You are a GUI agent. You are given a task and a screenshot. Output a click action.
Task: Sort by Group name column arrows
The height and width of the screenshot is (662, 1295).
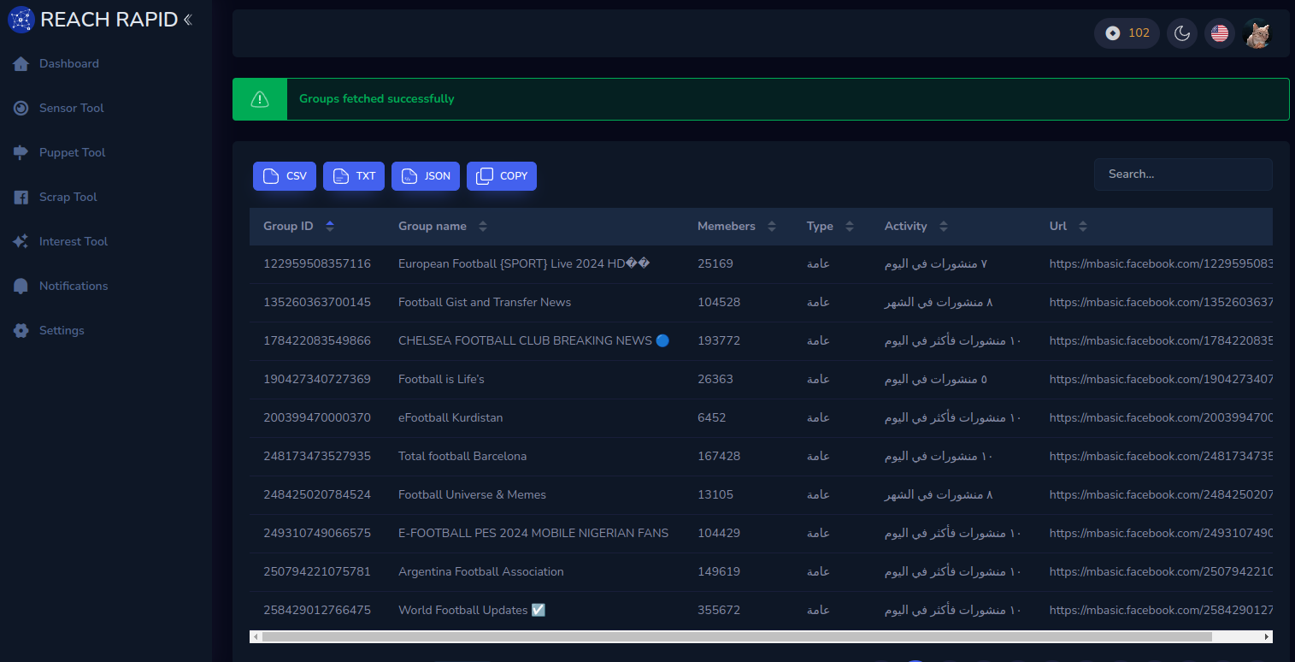[x=483, y=227]
